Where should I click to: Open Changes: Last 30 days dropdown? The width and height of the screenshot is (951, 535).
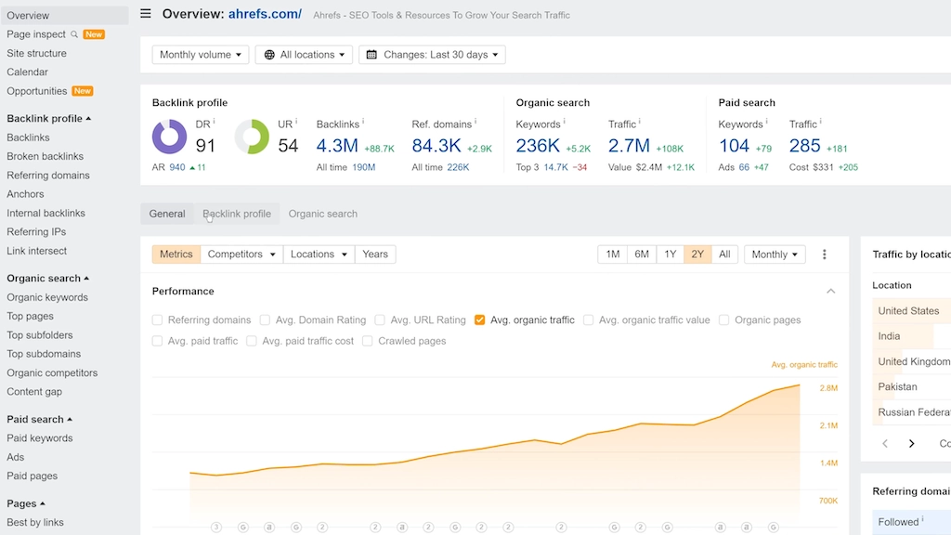pyautogui.click(x=433, y=55)
